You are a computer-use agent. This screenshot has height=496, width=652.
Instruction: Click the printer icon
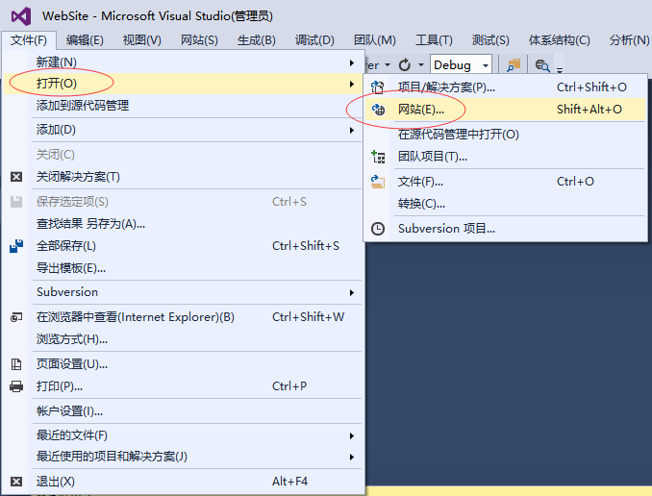pos(16,386)
